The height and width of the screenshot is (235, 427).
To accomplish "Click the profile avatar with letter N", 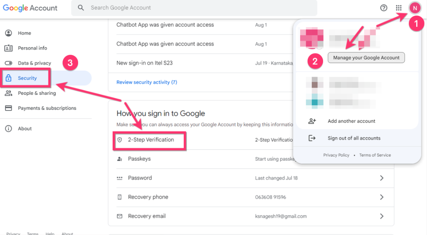I will click(x=414, y=8).
